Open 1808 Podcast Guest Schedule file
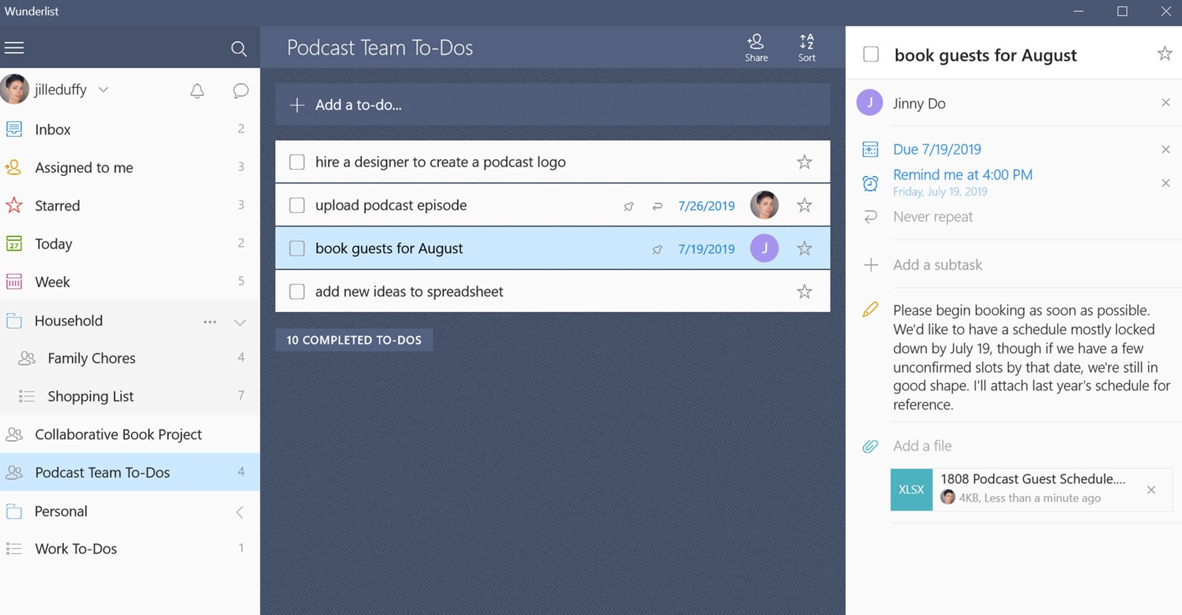The width and height of the screenshot is (1182, 615). (x=1032, y=479)
